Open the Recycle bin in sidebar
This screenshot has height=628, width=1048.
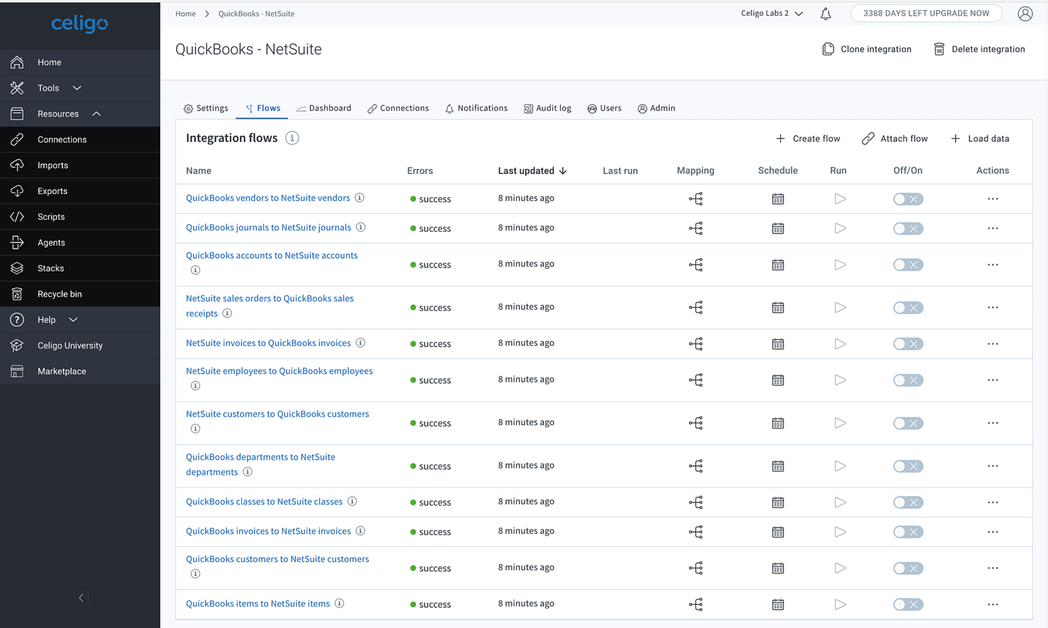(59, 294)
